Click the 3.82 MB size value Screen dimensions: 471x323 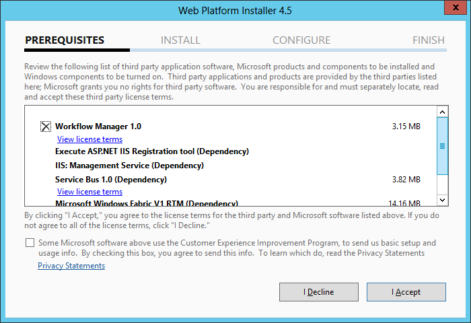pos(406,180)
